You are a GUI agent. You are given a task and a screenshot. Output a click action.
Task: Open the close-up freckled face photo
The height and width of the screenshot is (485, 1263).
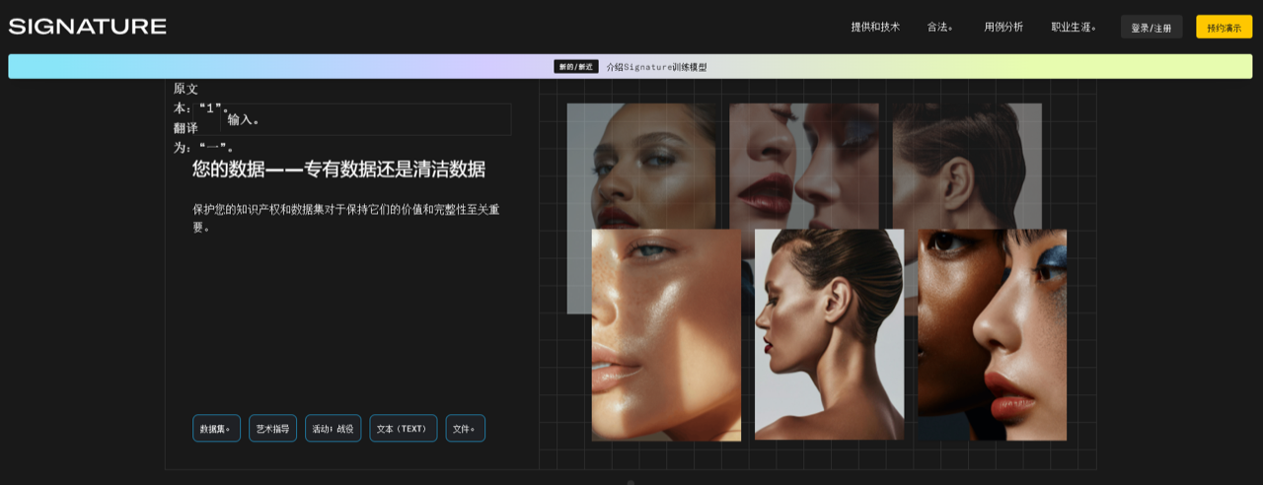(666, 334)
